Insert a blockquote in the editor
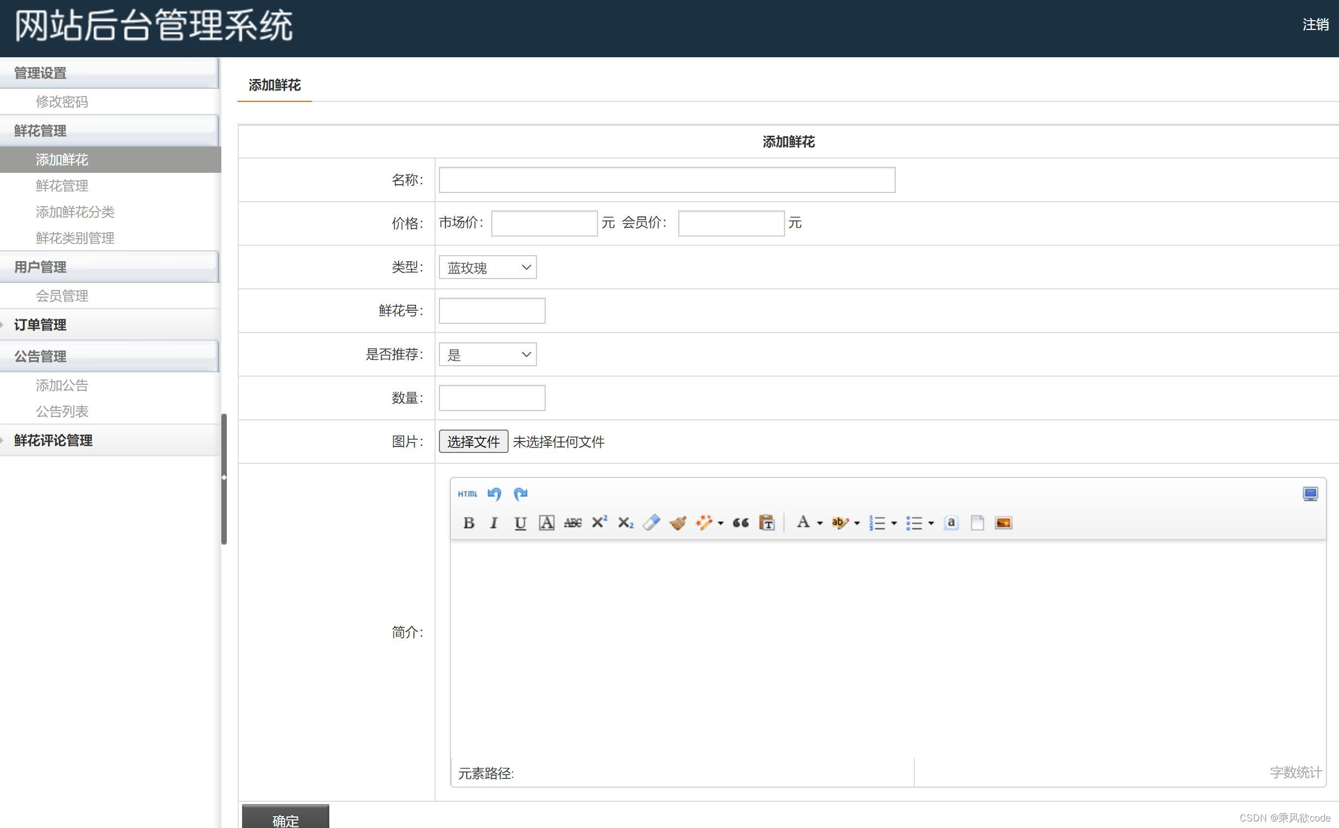The height and width of the screenshot is (828, 1339). (x=740, y=522)
